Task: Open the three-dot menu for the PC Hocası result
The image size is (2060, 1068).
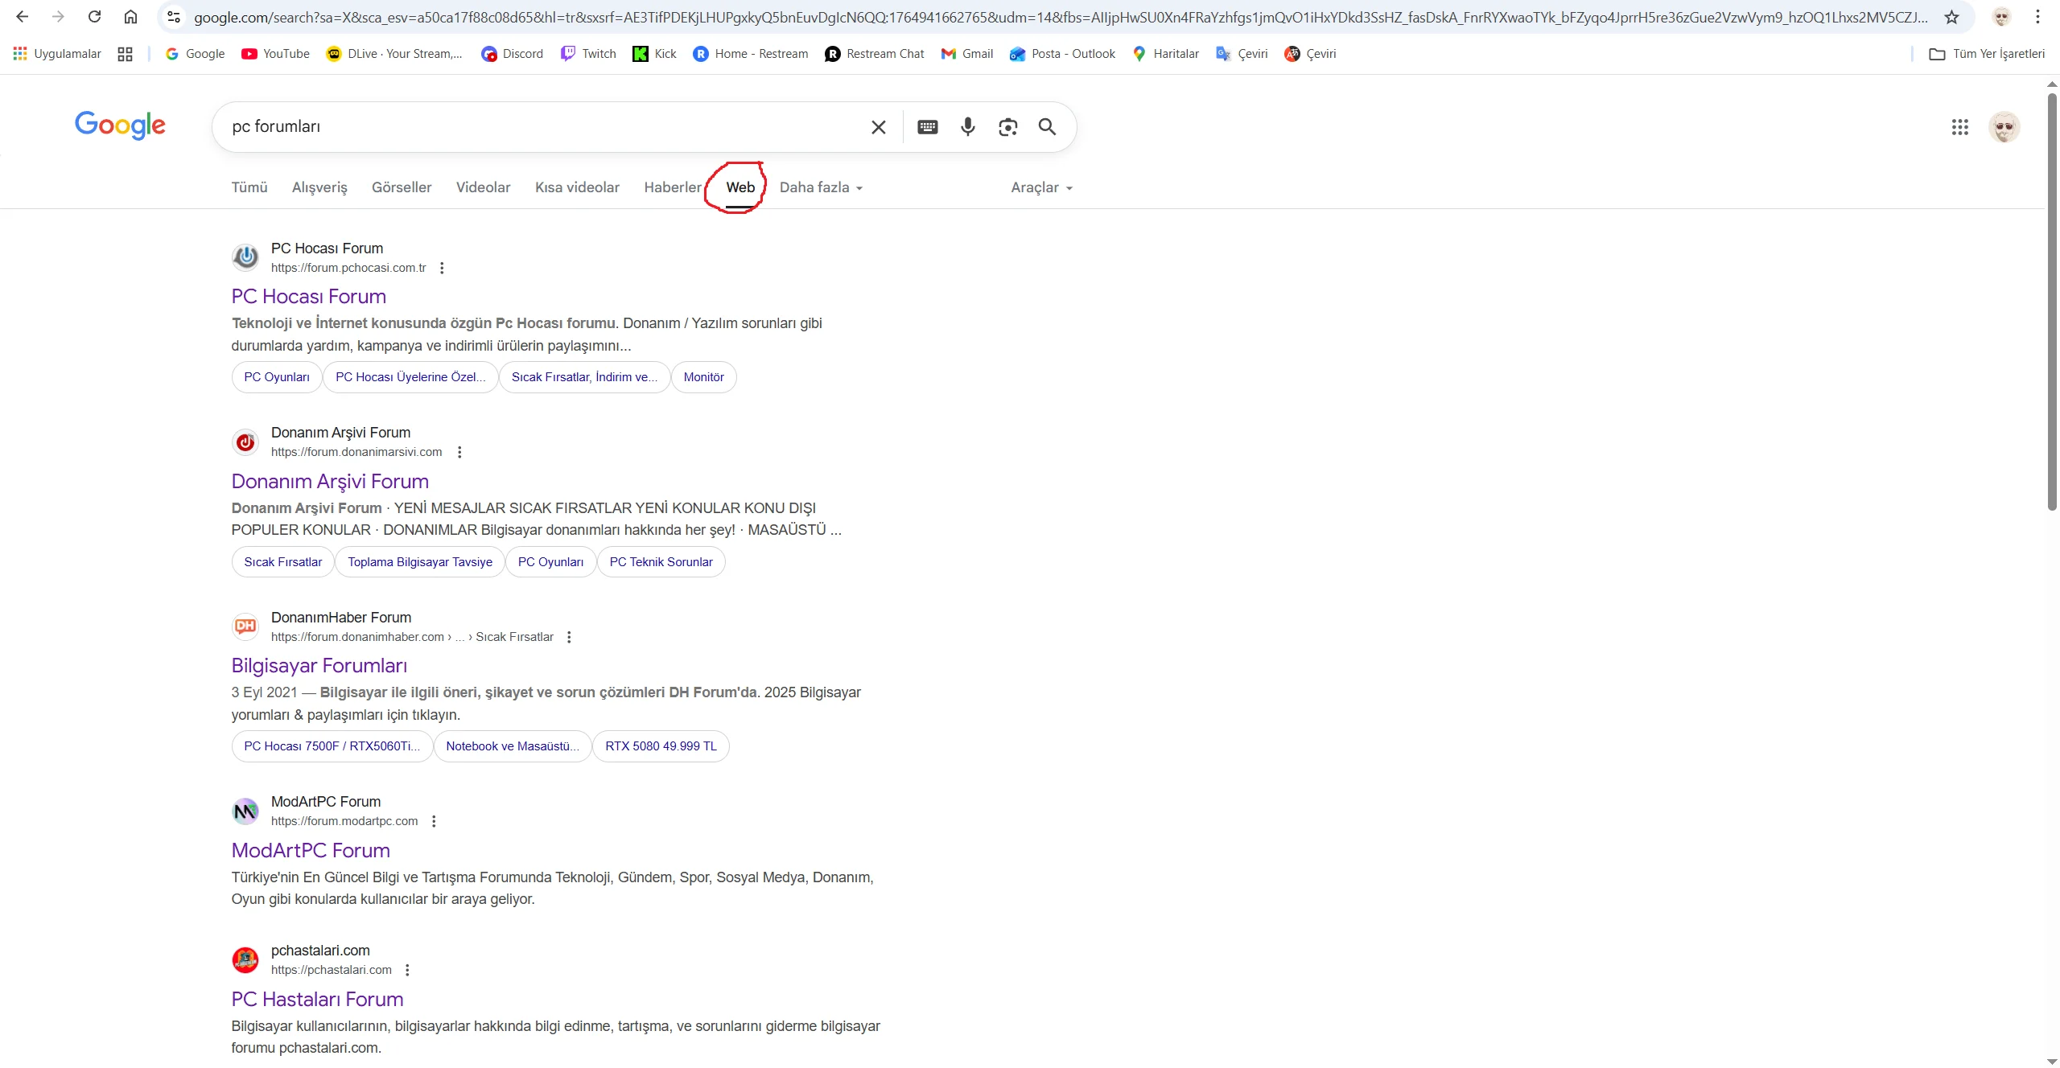Action: [x=442, y=268]
